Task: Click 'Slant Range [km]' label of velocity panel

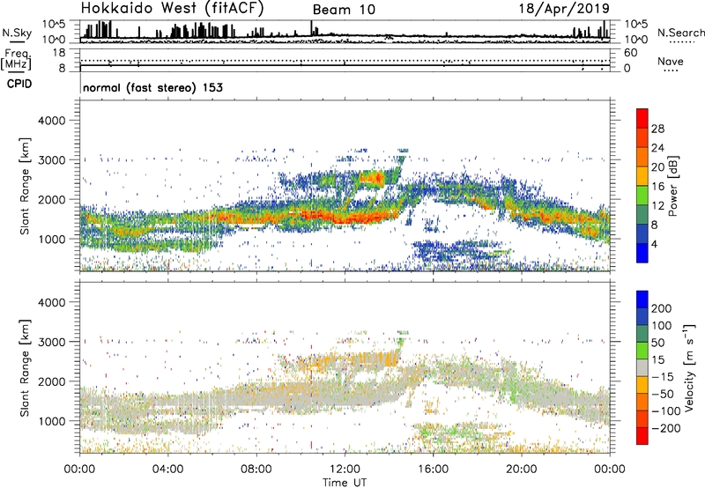Action: [x=25, y=367]
